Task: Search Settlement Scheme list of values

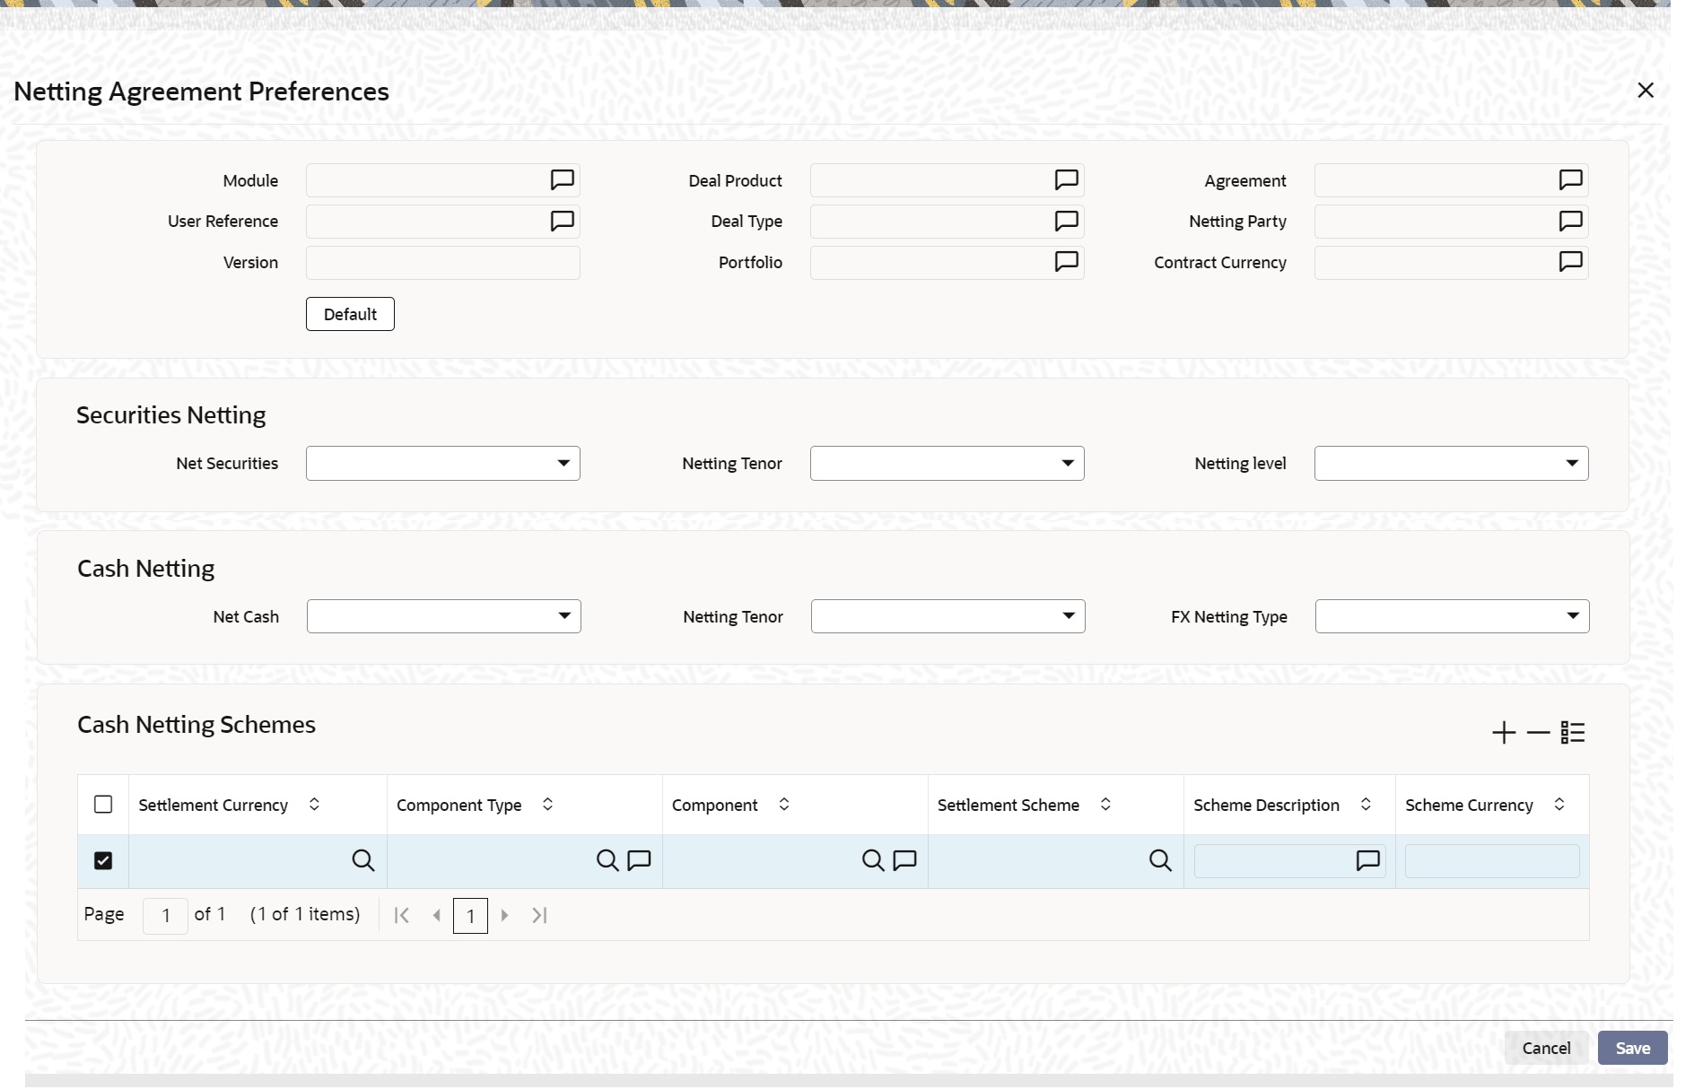Action: tap(1160, 860)
